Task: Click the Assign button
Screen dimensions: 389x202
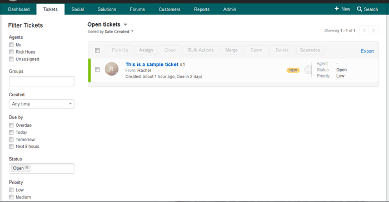Action: 146,50
